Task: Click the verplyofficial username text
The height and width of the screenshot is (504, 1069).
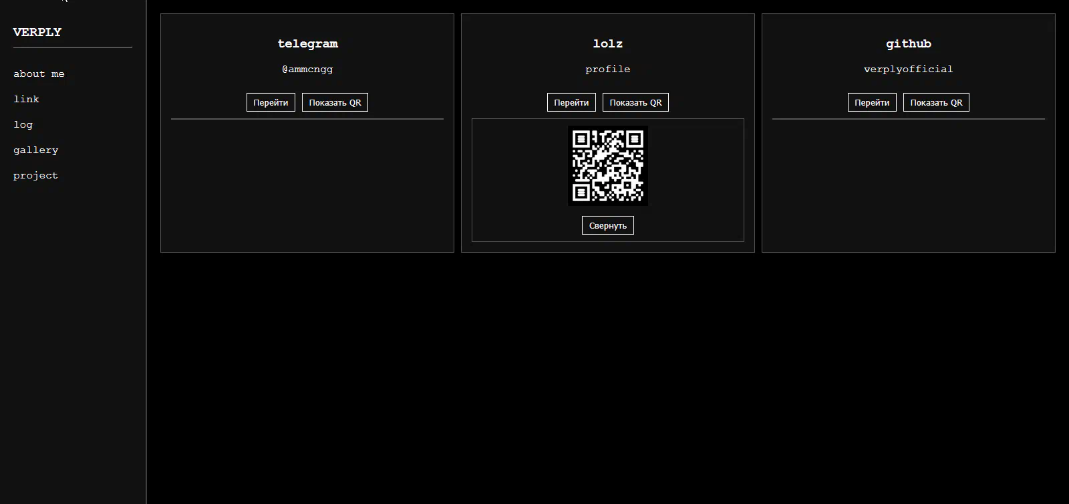Action: [909, 70]
